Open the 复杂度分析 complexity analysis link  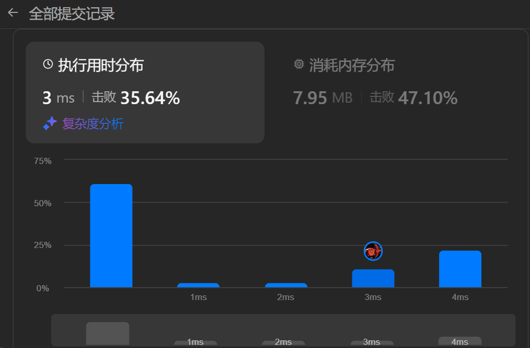point(92,124)
